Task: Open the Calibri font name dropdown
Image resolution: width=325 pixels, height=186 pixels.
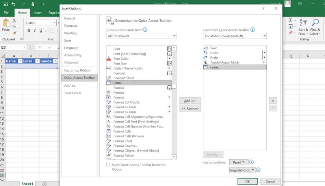Action: click(x=54, y=23)
